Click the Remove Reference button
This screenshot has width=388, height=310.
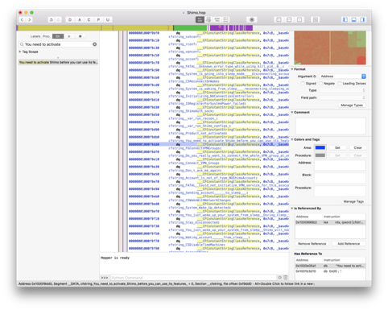click(312, 244)
